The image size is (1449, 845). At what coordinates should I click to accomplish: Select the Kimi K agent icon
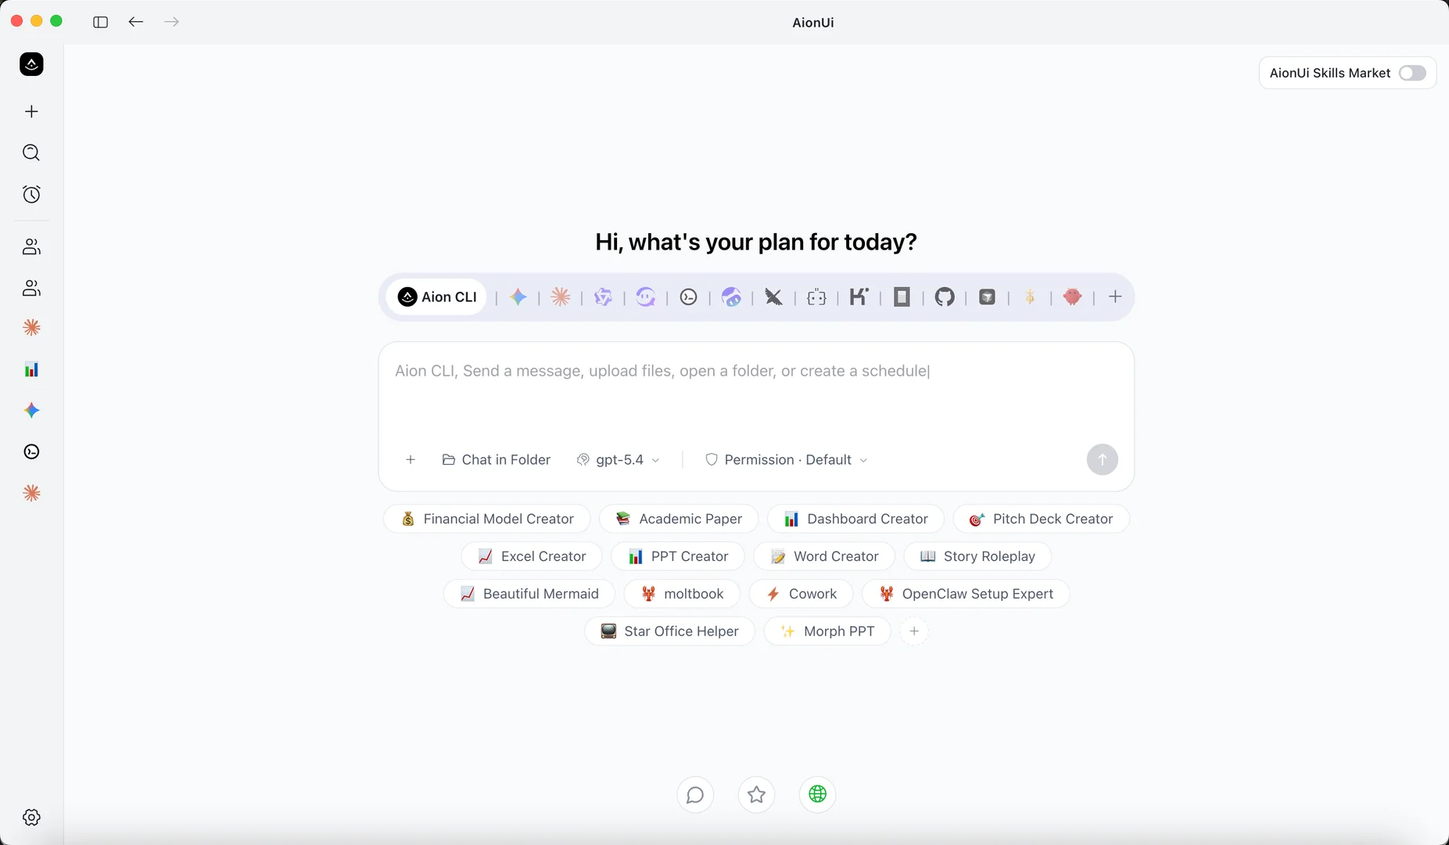pyautogui.click(x=859, y=297)
